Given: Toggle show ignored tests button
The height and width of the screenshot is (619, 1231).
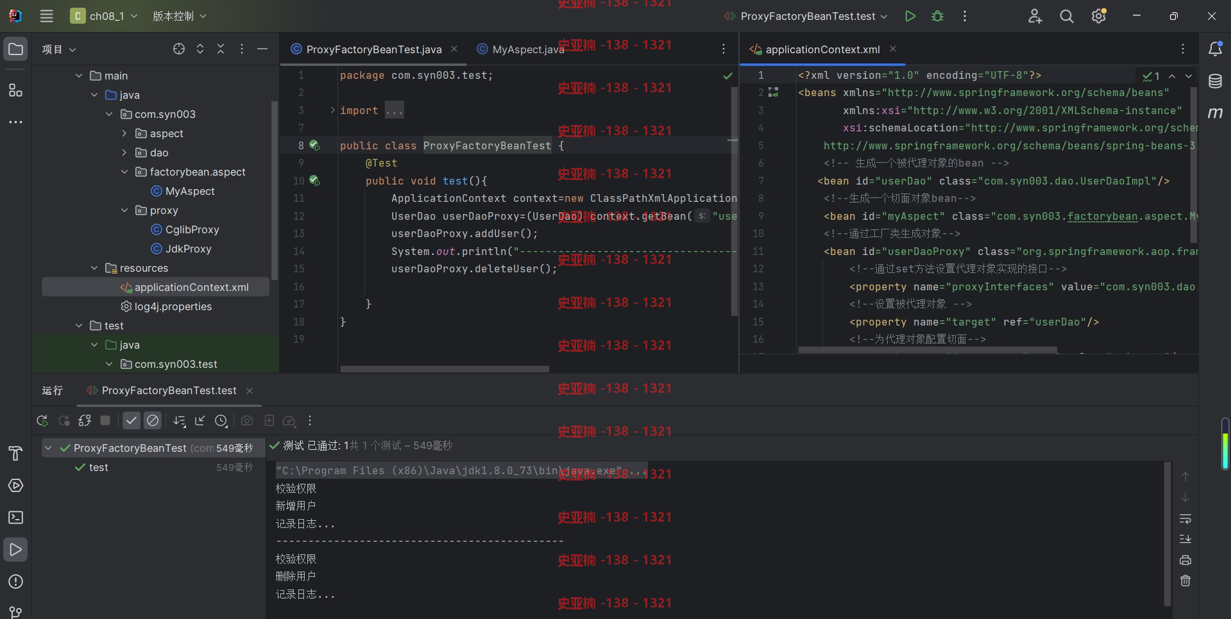Looking at the screenshot, I should click(153, 420).
